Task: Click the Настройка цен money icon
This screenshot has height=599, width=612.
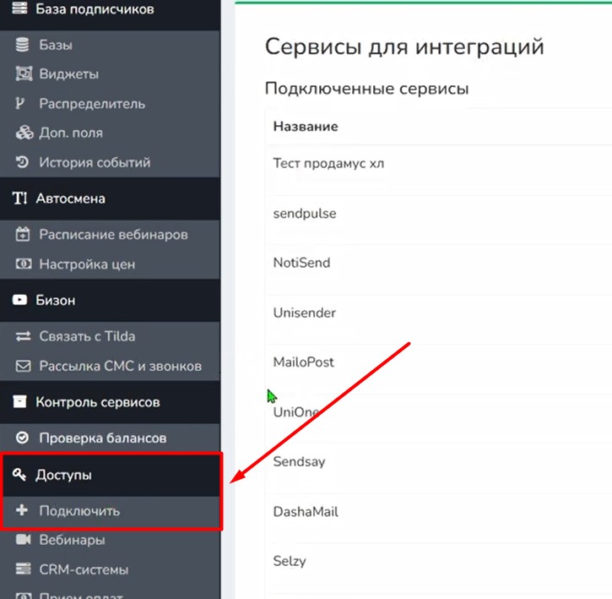Action: click(x=23, y=264)
